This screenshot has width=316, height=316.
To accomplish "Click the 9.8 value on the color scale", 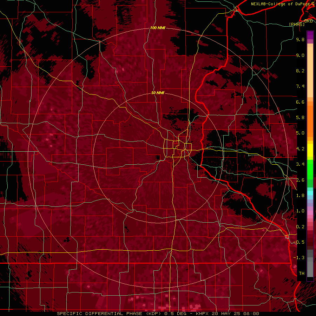I will (x=300, y=39).
